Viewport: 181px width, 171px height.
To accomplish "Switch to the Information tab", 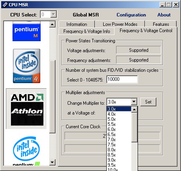I will (77, 24).
